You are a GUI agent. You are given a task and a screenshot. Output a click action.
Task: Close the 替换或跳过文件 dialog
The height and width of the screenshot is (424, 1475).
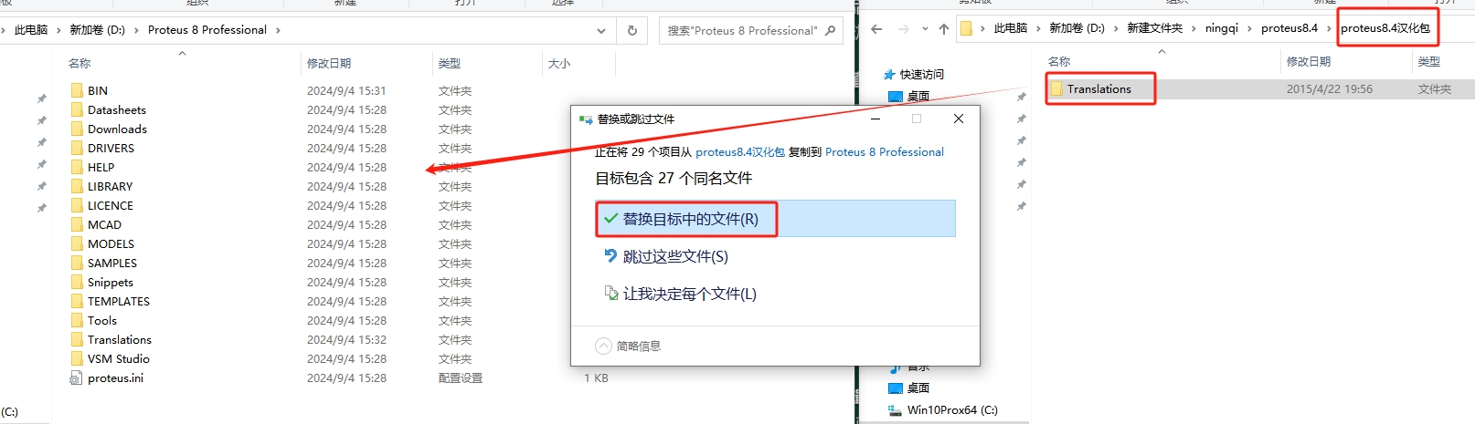958,119
